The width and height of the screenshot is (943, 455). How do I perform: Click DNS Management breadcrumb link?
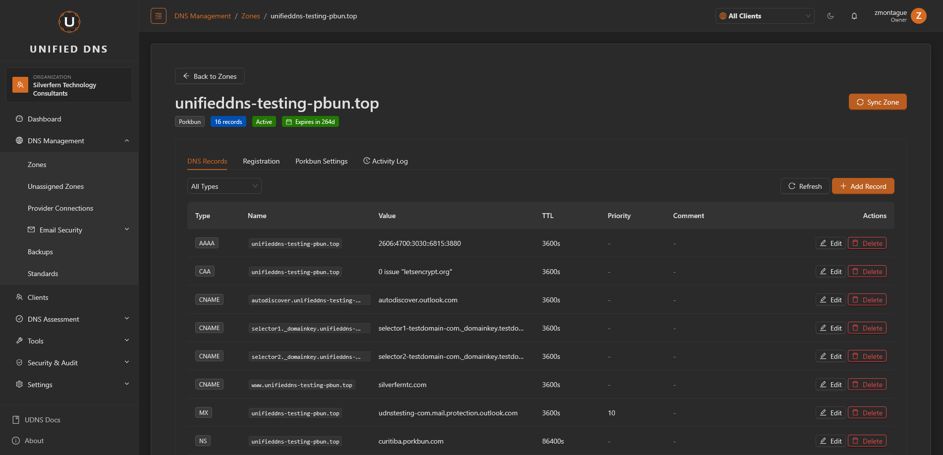203,16
